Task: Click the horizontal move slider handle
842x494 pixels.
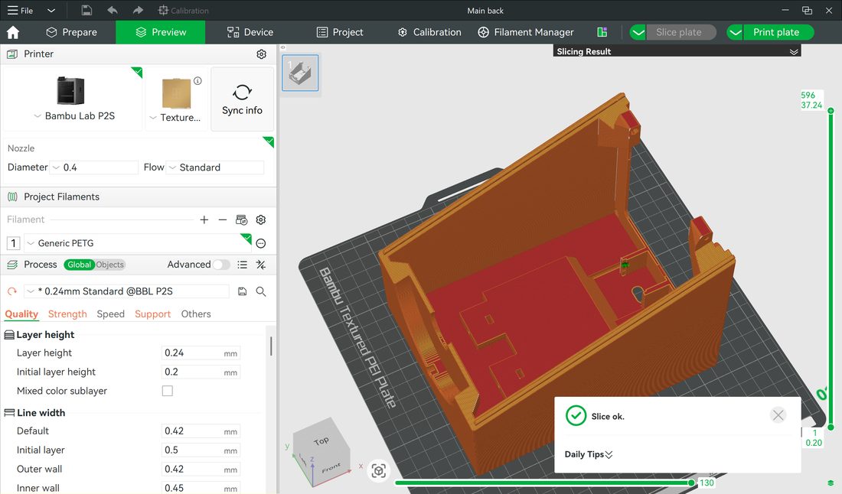Action: click(691, 483)
